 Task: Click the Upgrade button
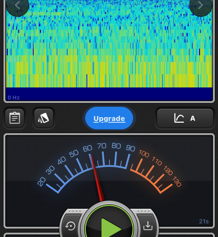pos(109,118)
